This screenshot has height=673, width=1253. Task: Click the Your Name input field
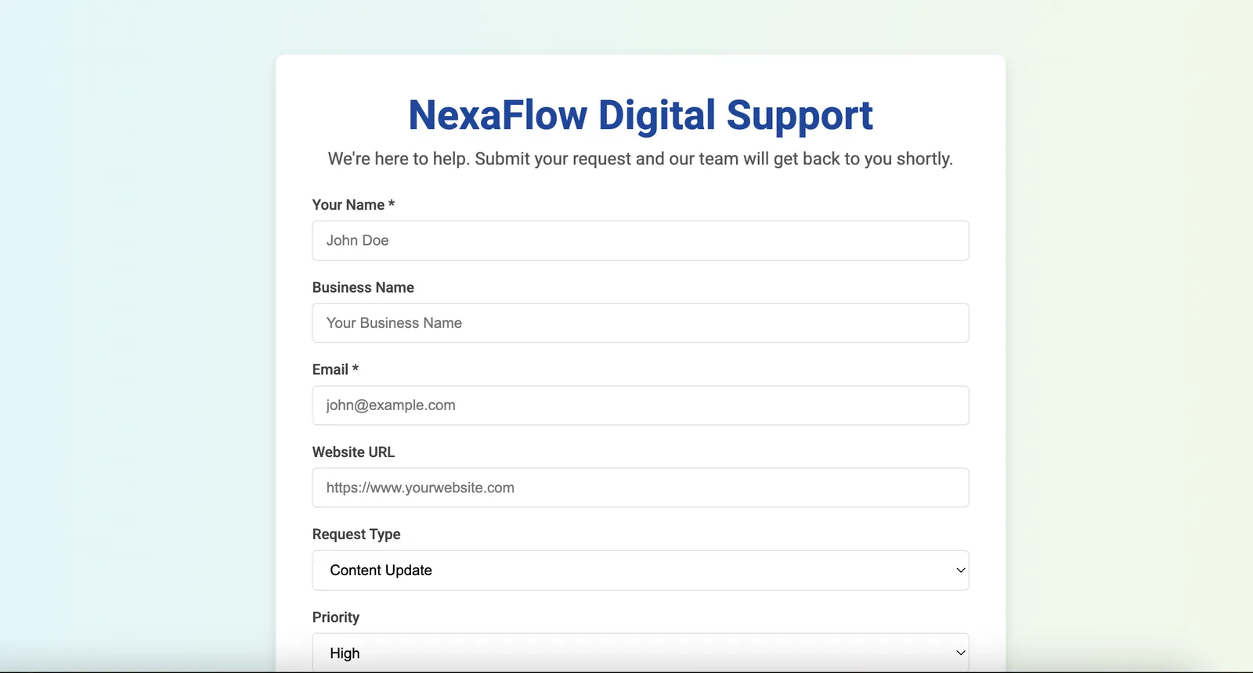click(x=641, y=240)
